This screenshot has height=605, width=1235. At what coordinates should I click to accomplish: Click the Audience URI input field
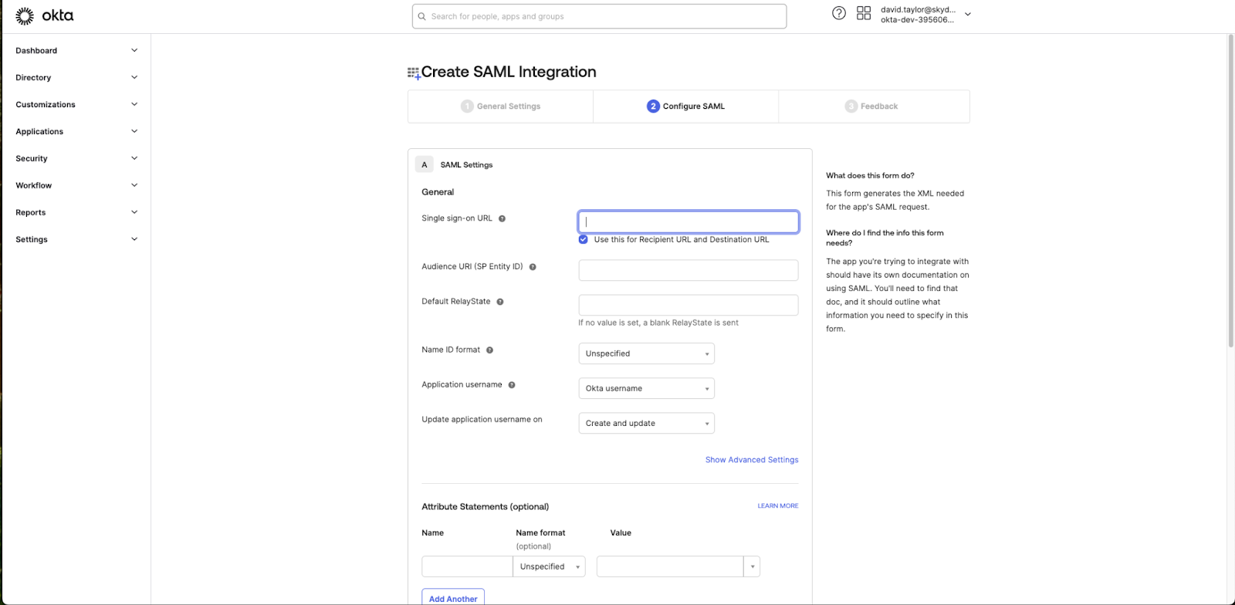click(689, 270)
